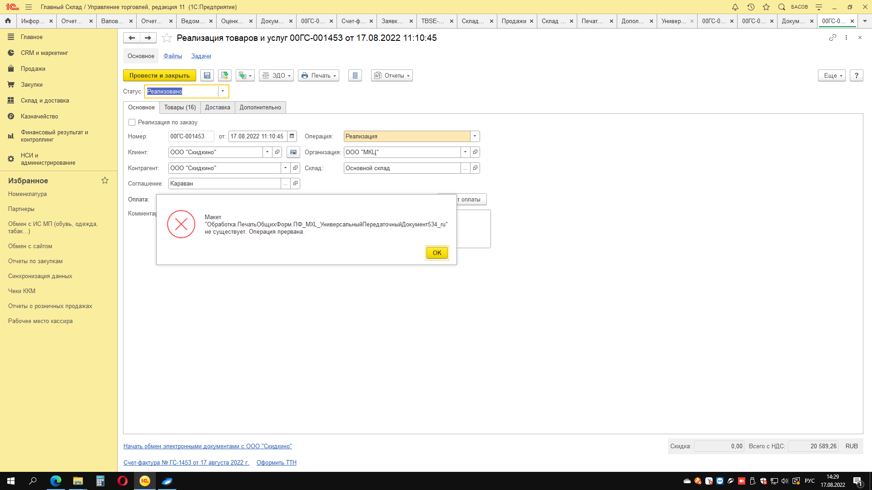The image size is (872, 490).
Task: Open Номенклатура in Избранное
Action: pos(27,194)
